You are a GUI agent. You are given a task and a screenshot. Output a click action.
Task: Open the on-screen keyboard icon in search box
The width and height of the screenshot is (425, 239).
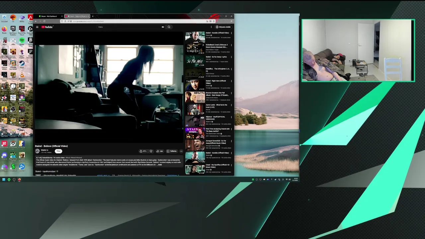tap(163, 27)
